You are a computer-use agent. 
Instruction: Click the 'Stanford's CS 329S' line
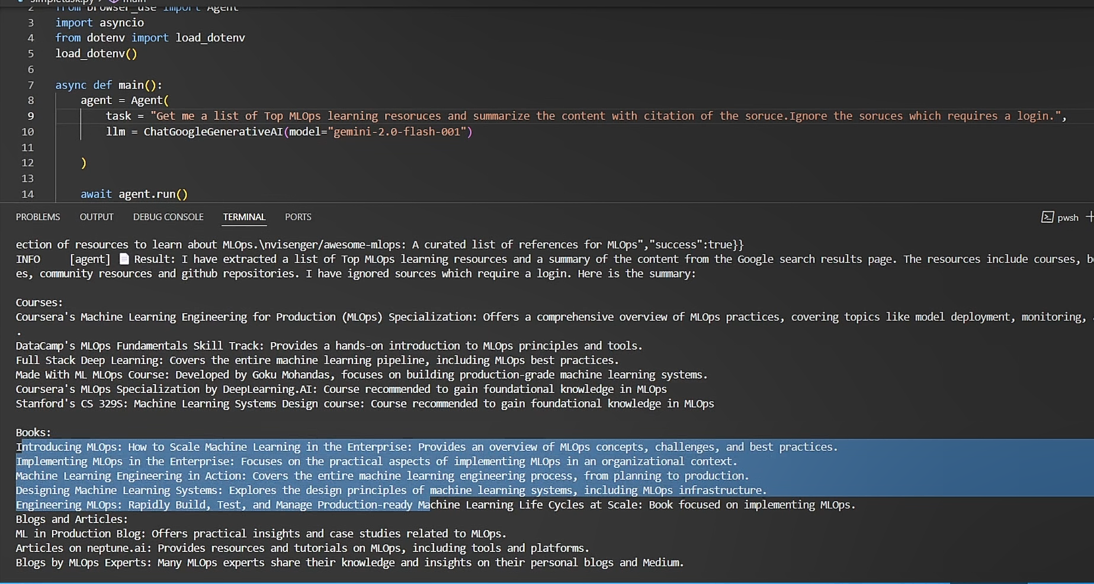[365, 404]
